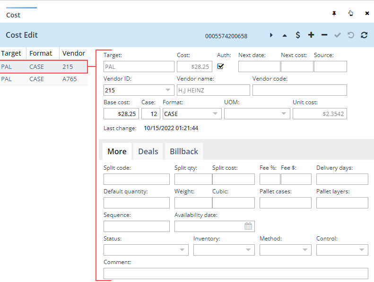Click the dollar sign icon in the toolbar

297,35
